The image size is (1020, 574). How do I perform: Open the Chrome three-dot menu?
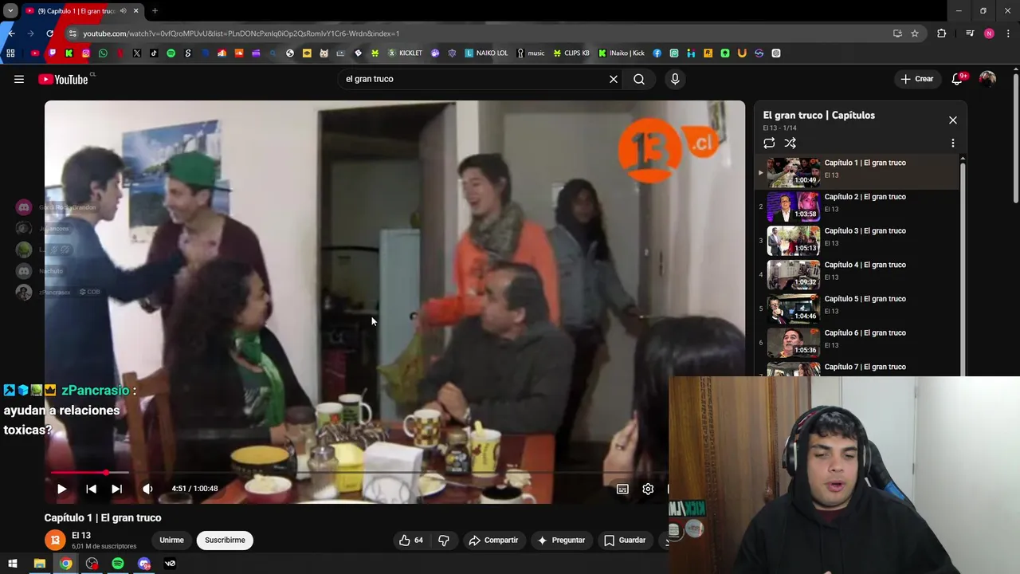click(x=1009, y=33)
